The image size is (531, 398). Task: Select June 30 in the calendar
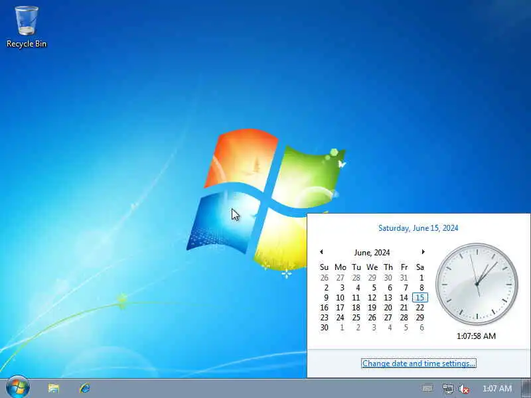pos(324,327)
